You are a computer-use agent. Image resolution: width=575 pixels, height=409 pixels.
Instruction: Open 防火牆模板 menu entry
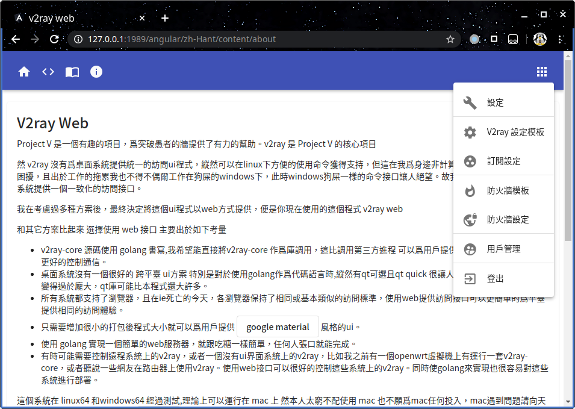pyautogui.click(x=503, y=191)
